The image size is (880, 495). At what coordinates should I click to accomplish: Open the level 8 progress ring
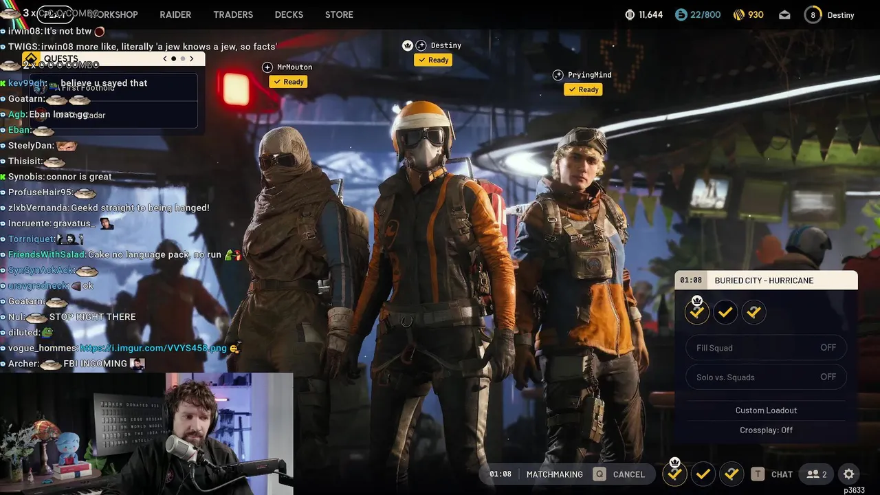(x=813, y=14)
